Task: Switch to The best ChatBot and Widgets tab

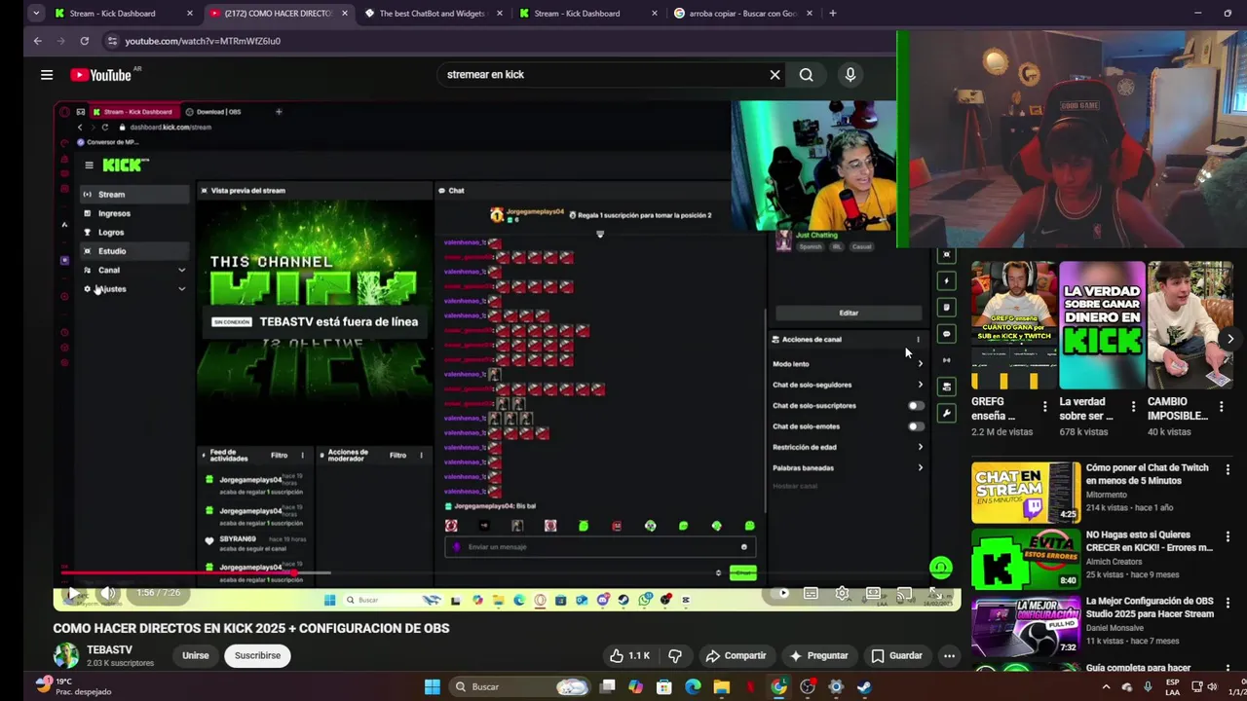Action: point(434,14)
